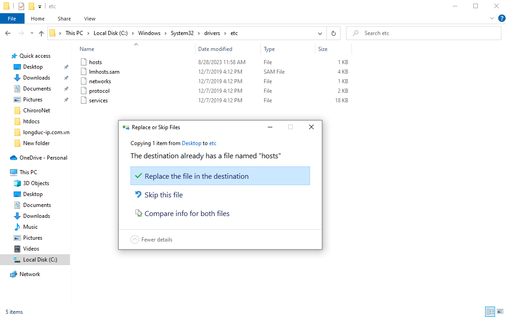Image resolution: width=506 pixels, height=317 pixels.
Task: Click the Refresh button in address bar
Action: [334, 33]
